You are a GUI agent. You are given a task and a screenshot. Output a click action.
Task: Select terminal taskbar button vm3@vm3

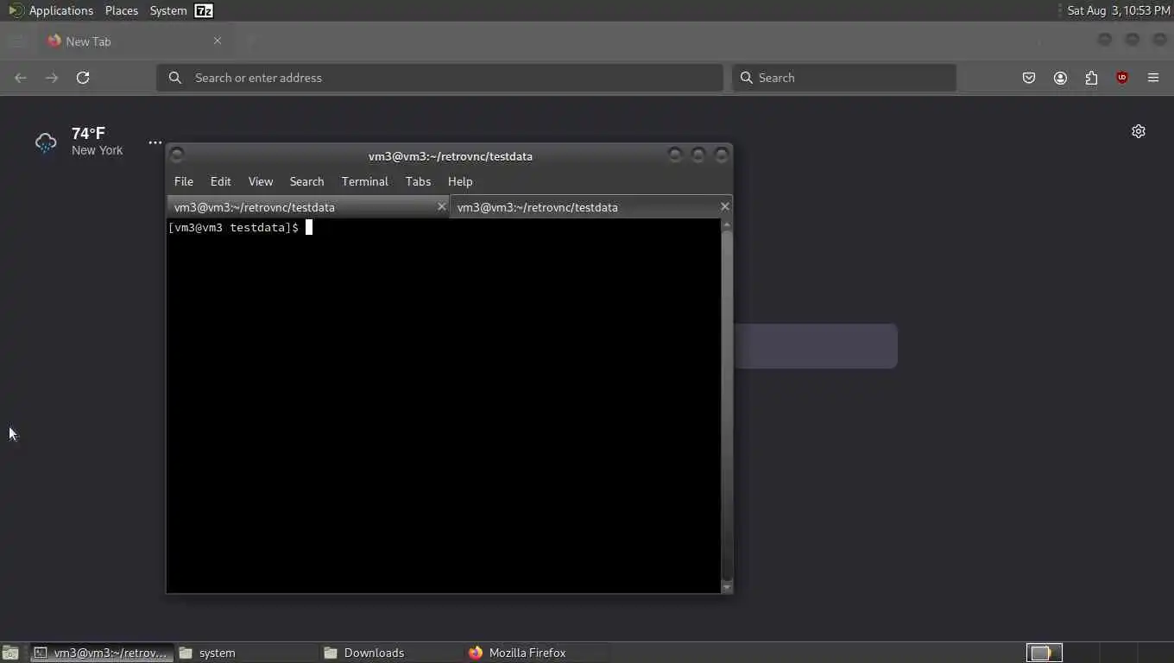(102, 653)
